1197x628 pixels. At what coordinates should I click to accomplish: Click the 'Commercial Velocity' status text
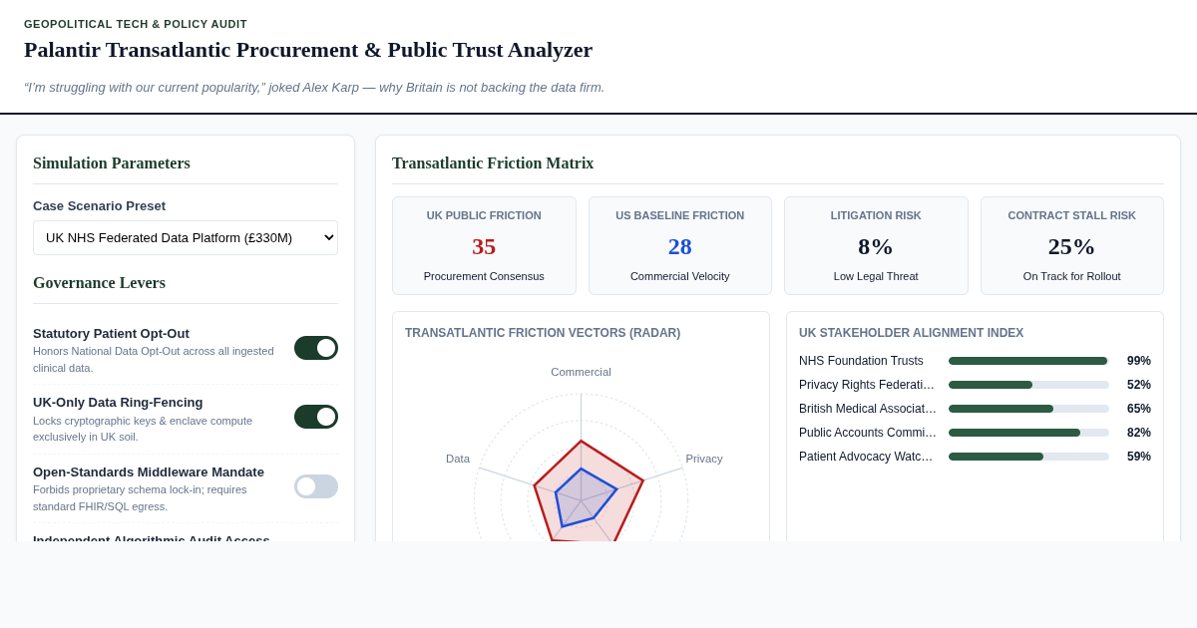[680, 276]
